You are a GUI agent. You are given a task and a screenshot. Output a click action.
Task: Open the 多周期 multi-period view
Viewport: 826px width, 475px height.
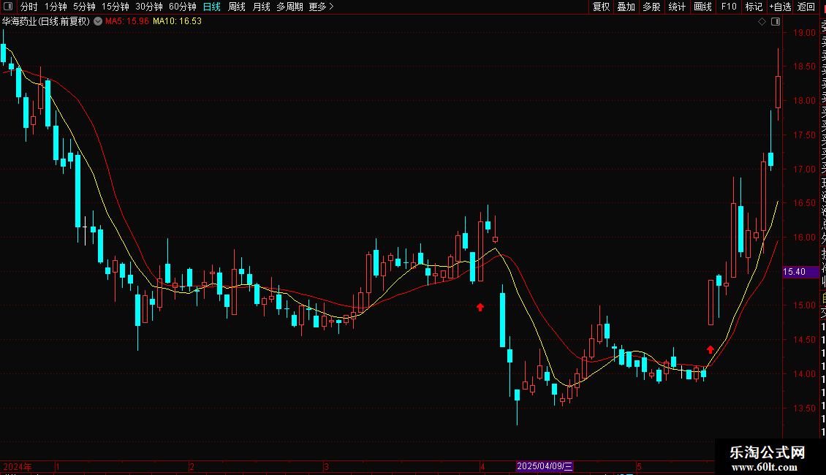[x=289, y=7]
